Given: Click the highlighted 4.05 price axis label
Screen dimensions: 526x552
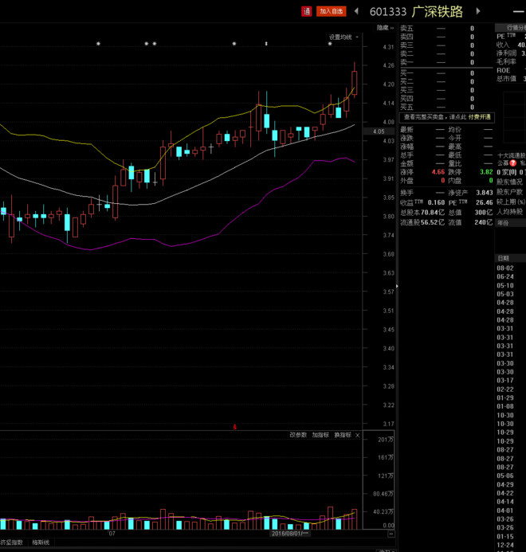Looking at the screenshot, I should click(379, 131).
